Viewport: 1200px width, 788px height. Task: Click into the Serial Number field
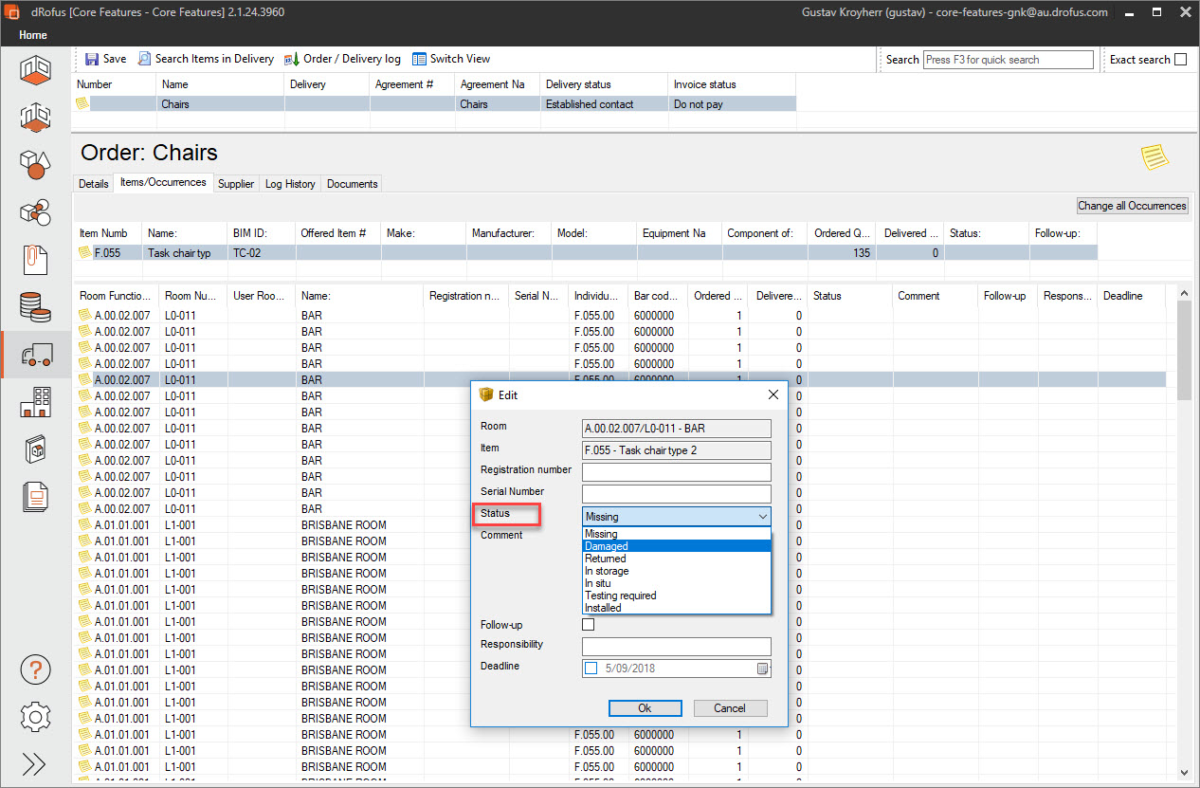click(x=676, y=494)
